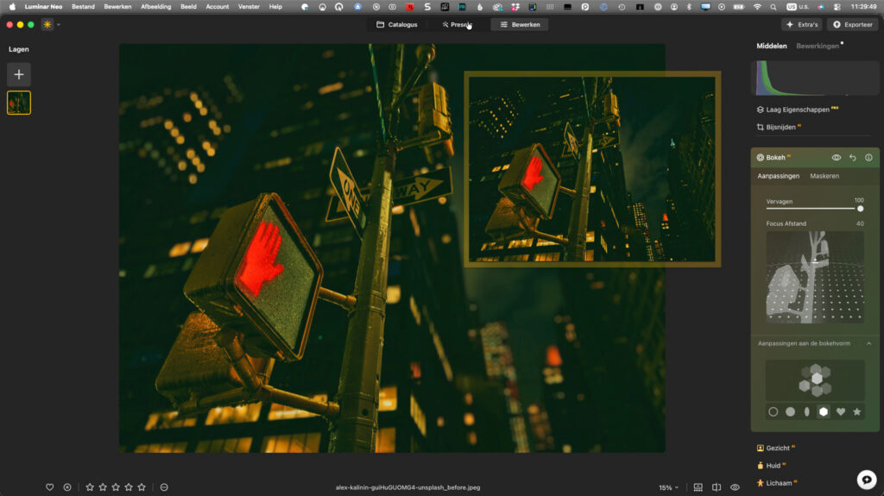Screen dimensions: 884x496
Task: Switch to the Bewerken tab
Action: 520,25
